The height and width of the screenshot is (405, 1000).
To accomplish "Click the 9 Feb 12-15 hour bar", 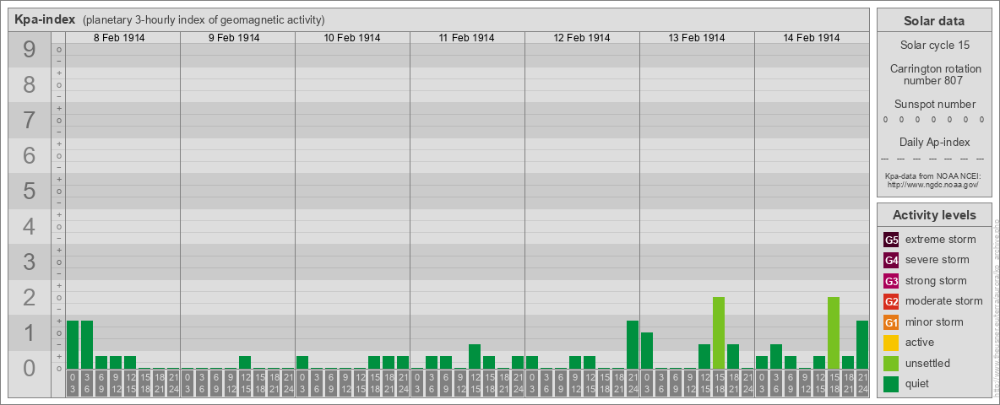I will [245, 362].
